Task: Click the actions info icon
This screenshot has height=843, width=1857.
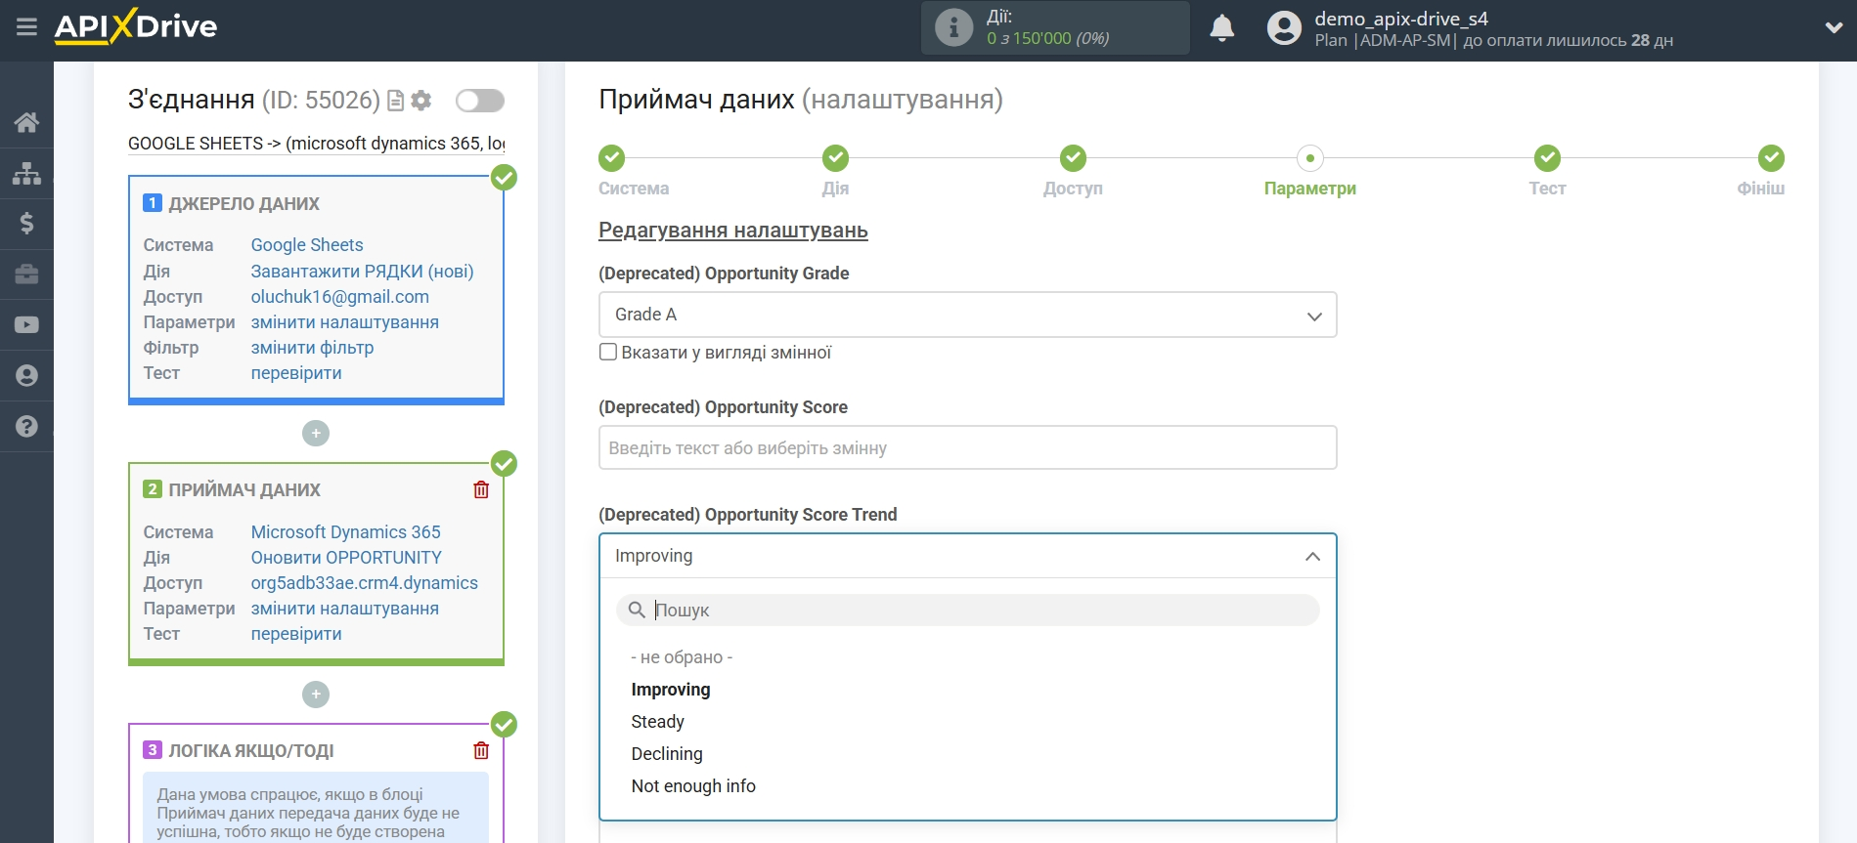Action: point(953,27)
